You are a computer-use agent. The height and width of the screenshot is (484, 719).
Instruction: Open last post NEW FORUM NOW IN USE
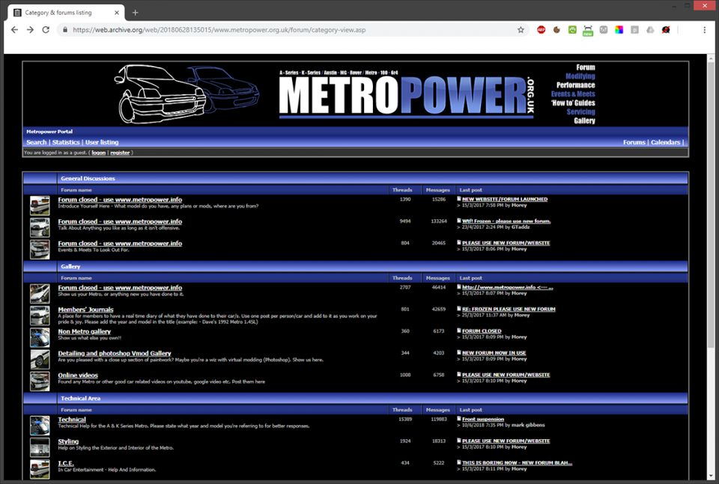pyautogui.click(x=494, y=353)
